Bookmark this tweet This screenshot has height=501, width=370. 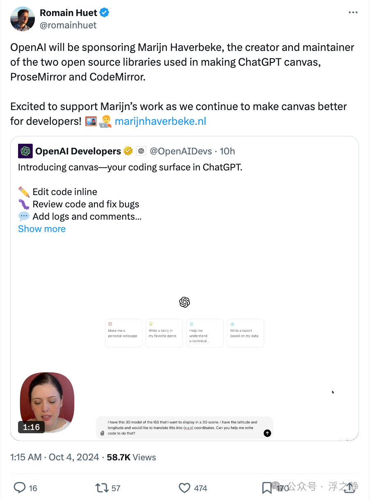[x=267, y=487]
